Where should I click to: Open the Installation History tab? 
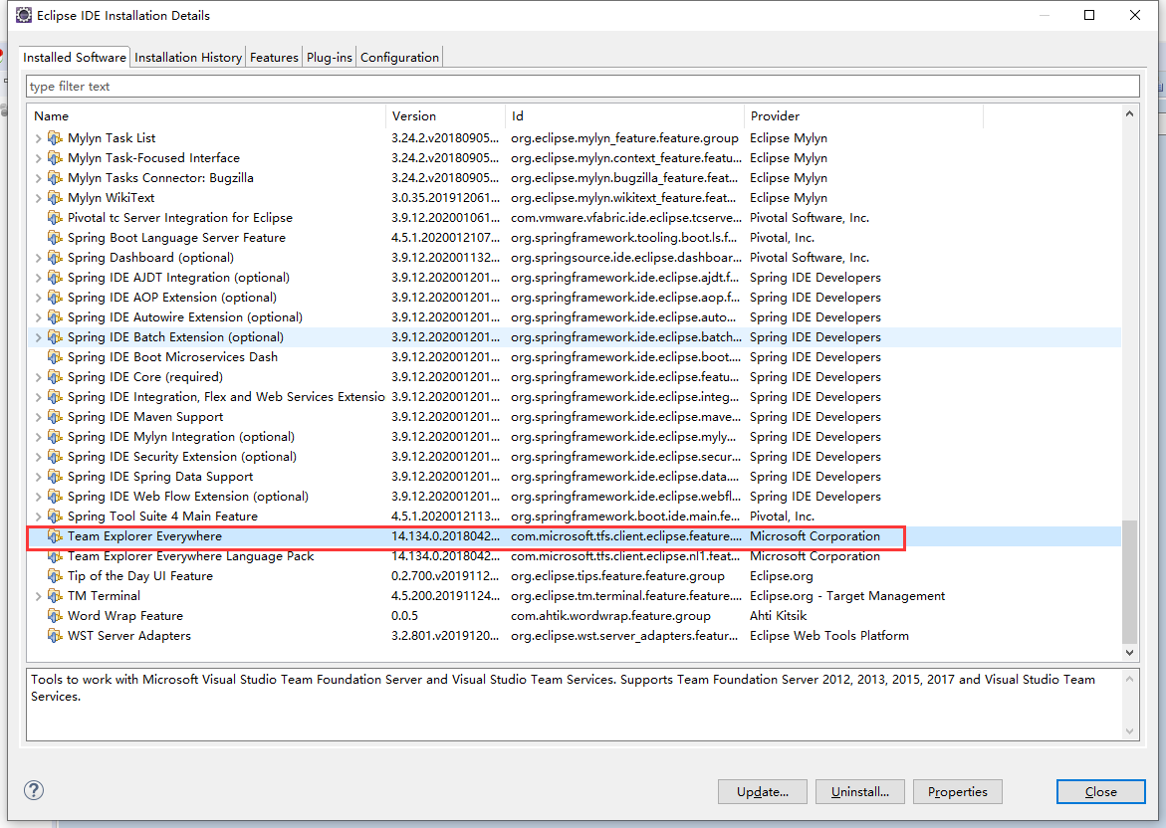(x=187, y=57)
